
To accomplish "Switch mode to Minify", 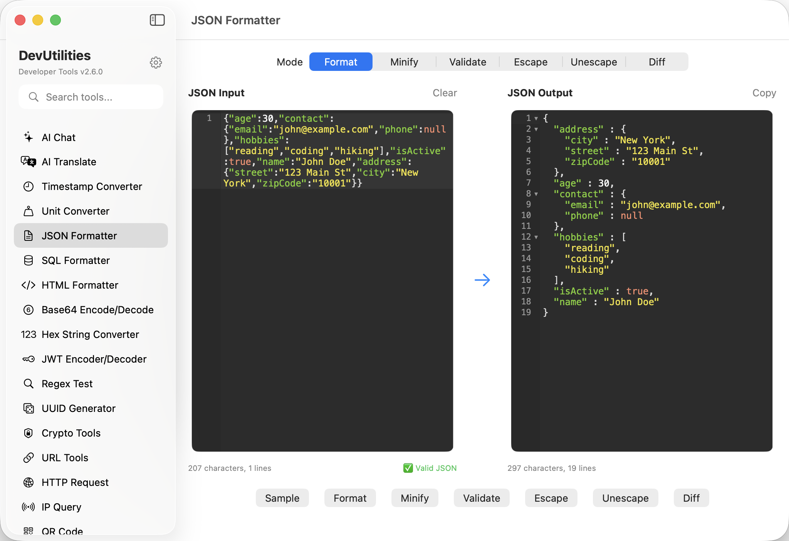I will 404,62.
